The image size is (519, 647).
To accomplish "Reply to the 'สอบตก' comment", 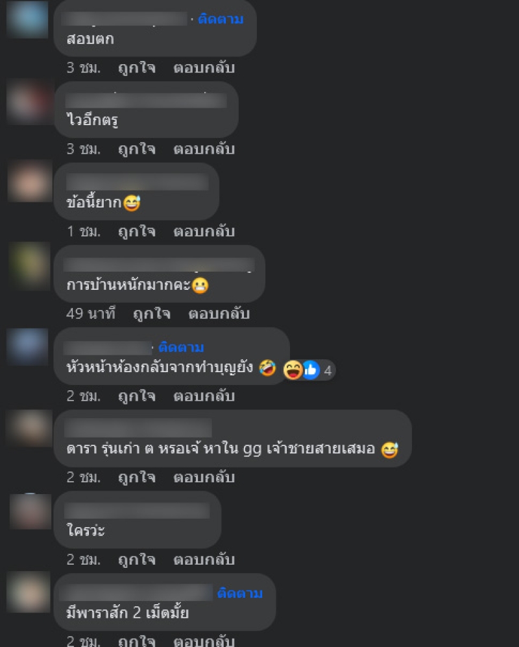I will [x=204, y=67].
